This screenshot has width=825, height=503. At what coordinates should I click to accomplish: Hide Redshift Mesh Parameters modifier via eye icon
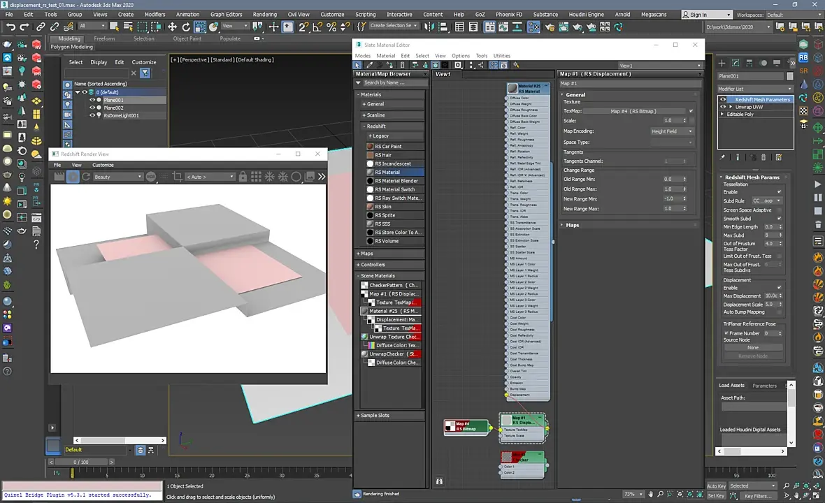[x=723, y=99]
